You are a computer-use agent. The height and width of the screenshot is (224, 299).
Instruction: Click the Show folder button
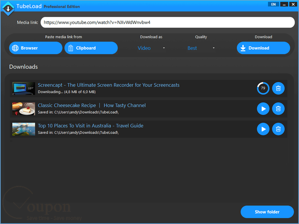[x=267, y=212]
